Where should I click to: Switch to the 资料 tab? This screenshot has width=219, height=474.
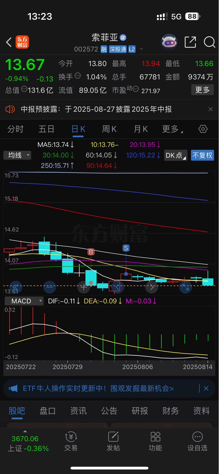click(x=201, y=411)
